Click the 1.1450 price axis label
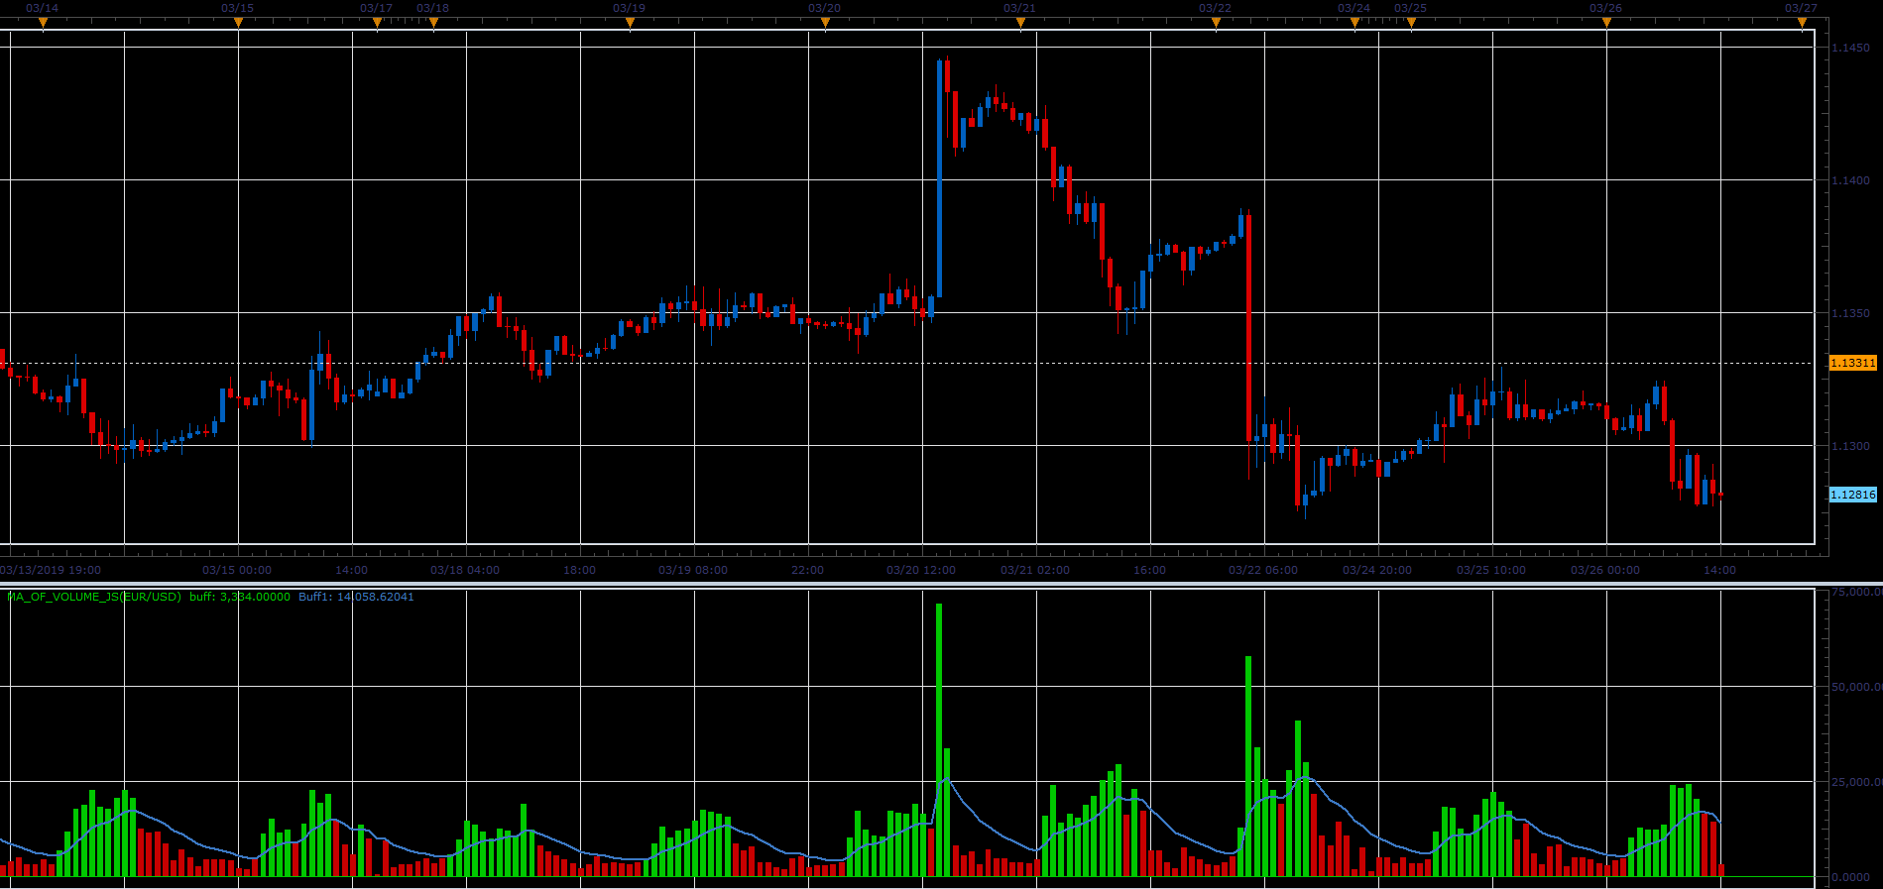The height and width of the screenshot is (889, 1883). point(1850,48)
